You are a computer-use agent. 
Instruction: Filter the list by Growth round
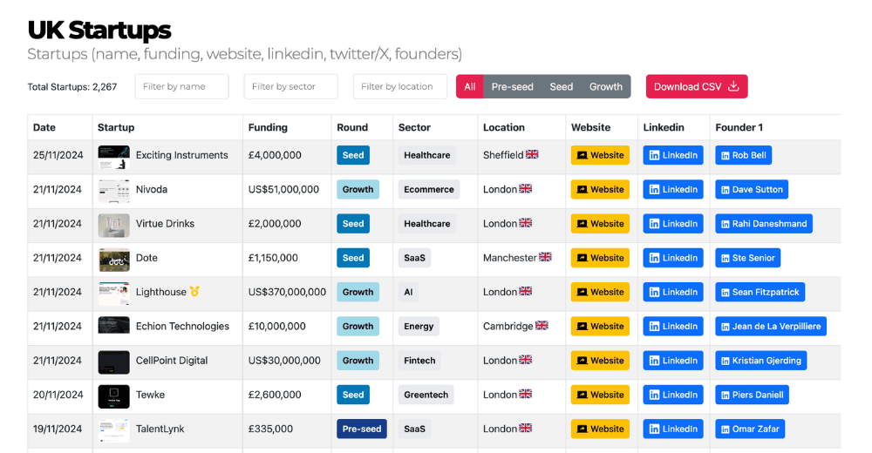pos(605,86)
